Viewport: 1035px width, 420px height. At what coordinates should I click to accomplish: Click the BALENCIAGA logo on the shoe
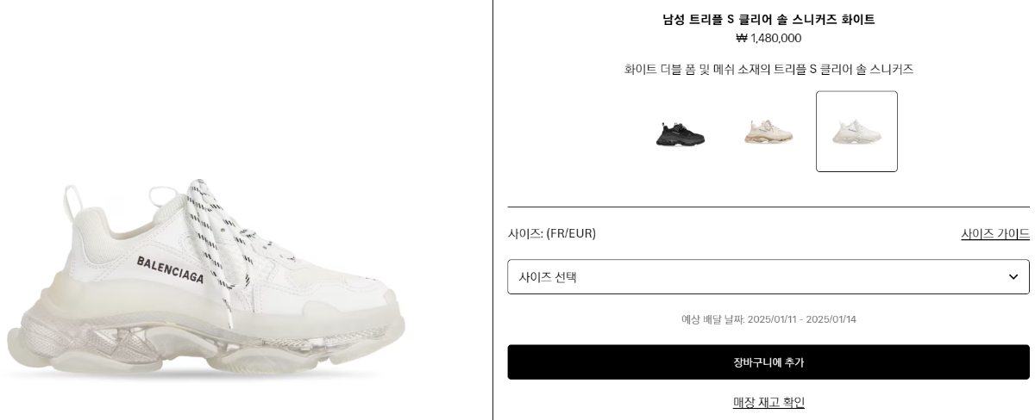pyautogui.click(x=170, y=269)
